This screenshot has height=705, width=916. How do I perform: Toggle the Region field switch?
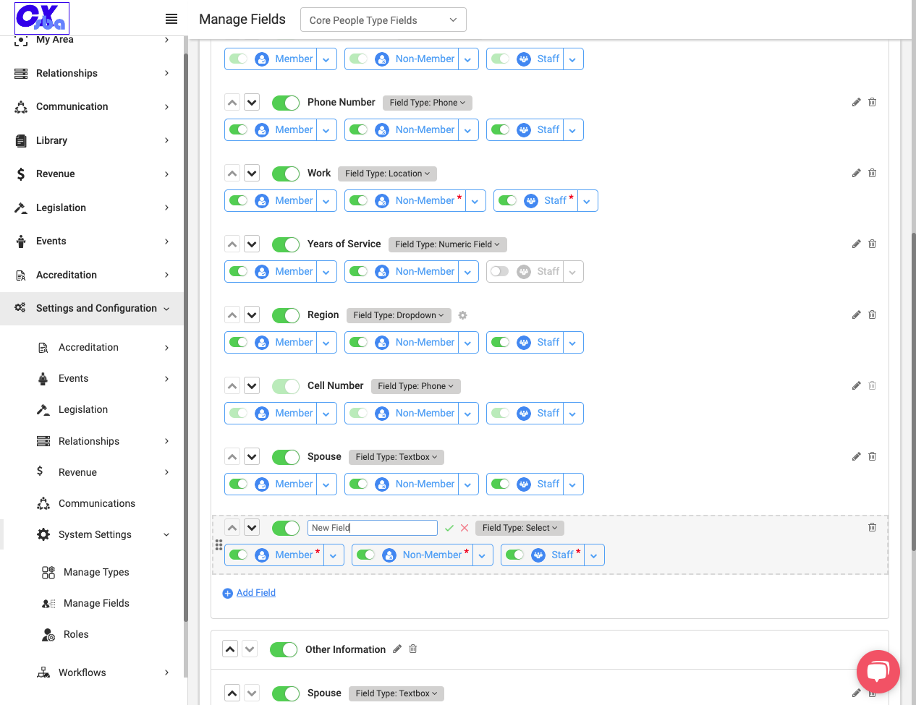tap(286, 315)
